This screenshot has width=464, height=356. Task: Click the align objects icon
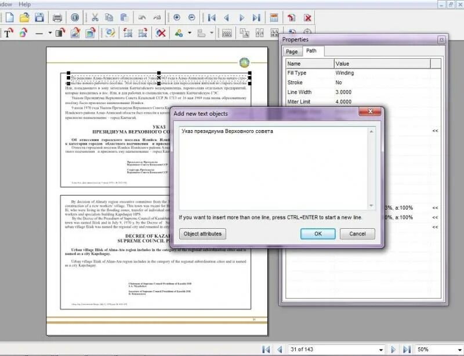(201, 33)
